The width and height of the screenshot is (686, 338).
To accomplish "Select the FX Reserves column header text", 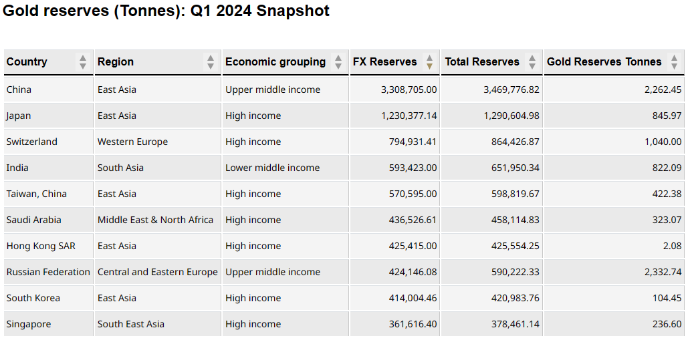I will click(x=384, y=62).
